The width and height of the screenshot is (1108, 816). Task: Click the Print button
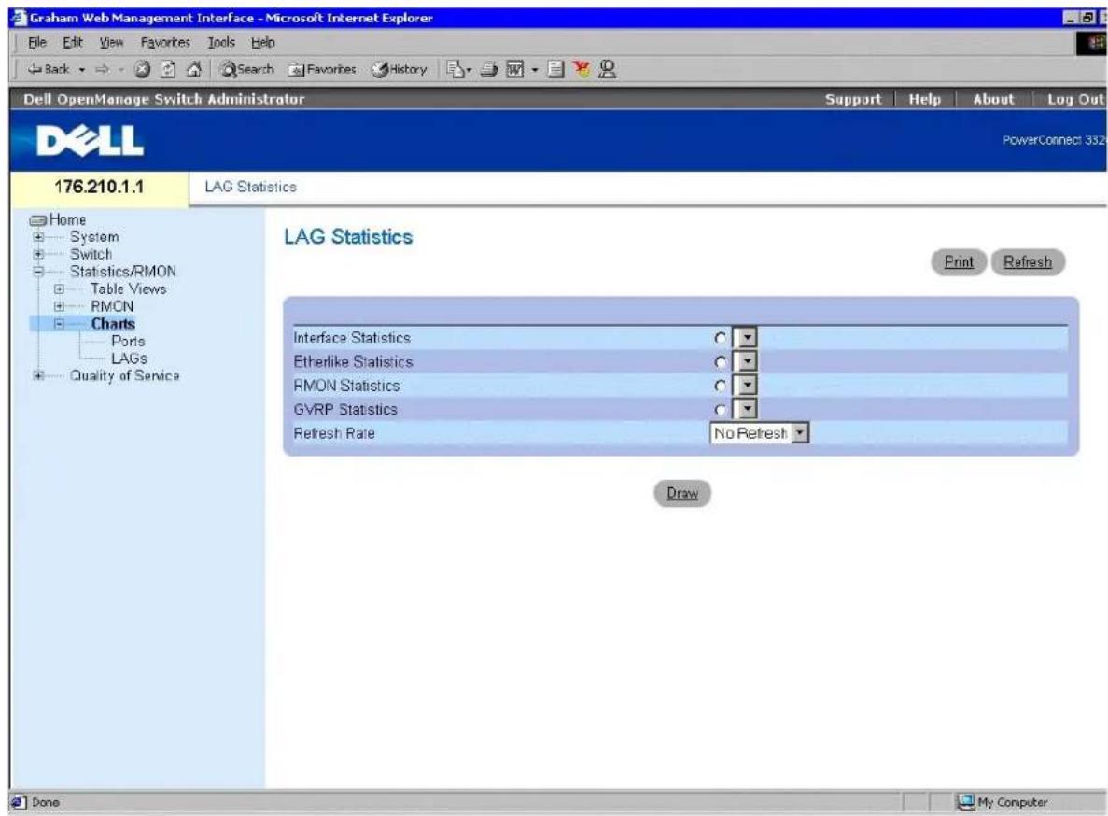[x=959, y=262]
